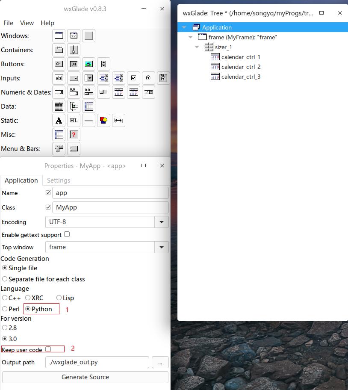Add a Text Control input widget
This screenshot has width=348, height=390.
pyautogui.click(x=59, y=78)
